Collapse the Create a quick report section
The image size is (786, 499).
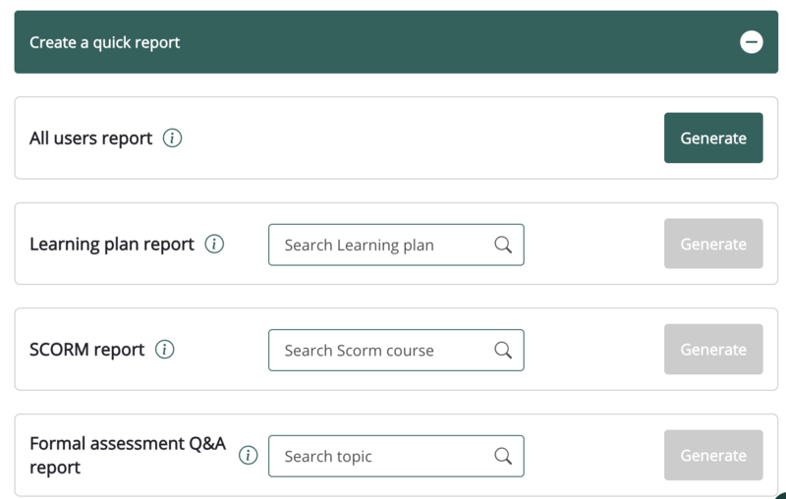[x=751, y=42]
